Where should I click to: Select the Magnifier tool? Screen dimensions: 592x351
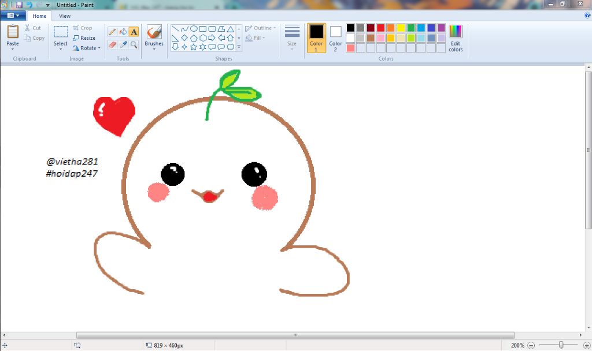click(x=134, y=44)
